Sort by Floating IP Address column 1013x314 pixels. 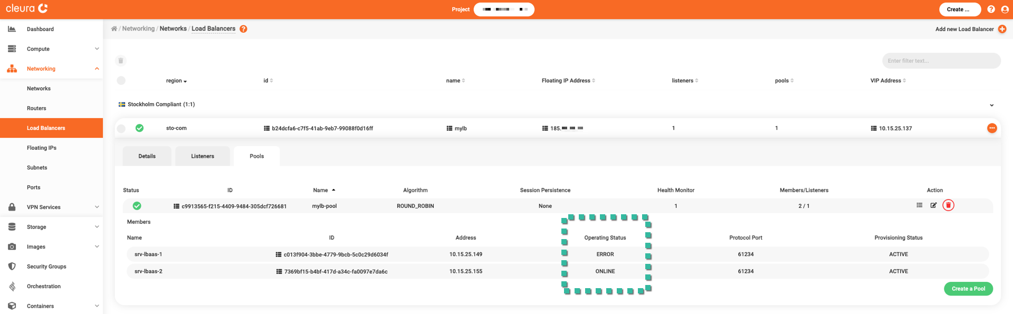(x=568, y=81)
